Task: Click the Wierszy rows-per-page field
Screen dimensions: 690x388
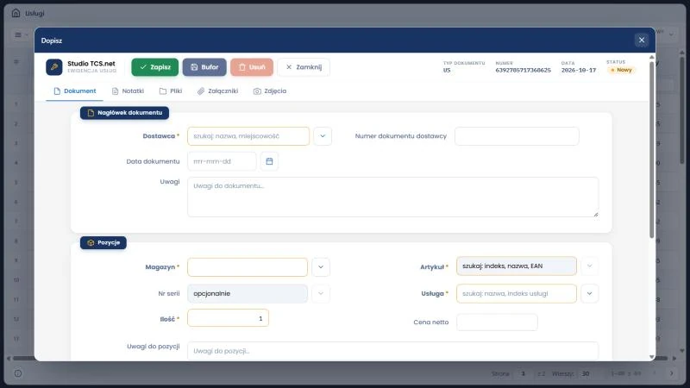Action: pyautogui.click(x=591, y=373)
